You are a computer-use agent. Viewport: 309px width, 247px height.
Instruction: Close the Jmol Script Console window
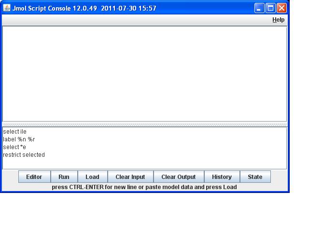tap(281, 8)
